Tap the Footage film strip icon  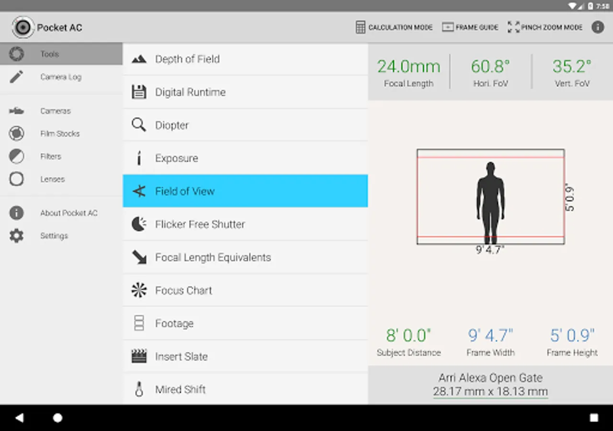[139, 323]
